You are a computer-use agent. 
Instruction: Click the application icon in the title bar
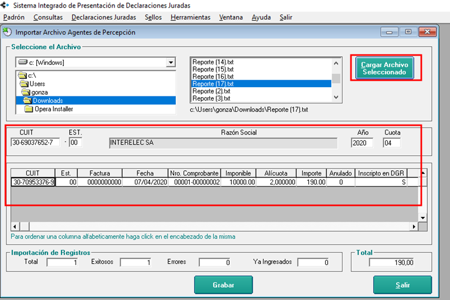click(x=5, y=5)
